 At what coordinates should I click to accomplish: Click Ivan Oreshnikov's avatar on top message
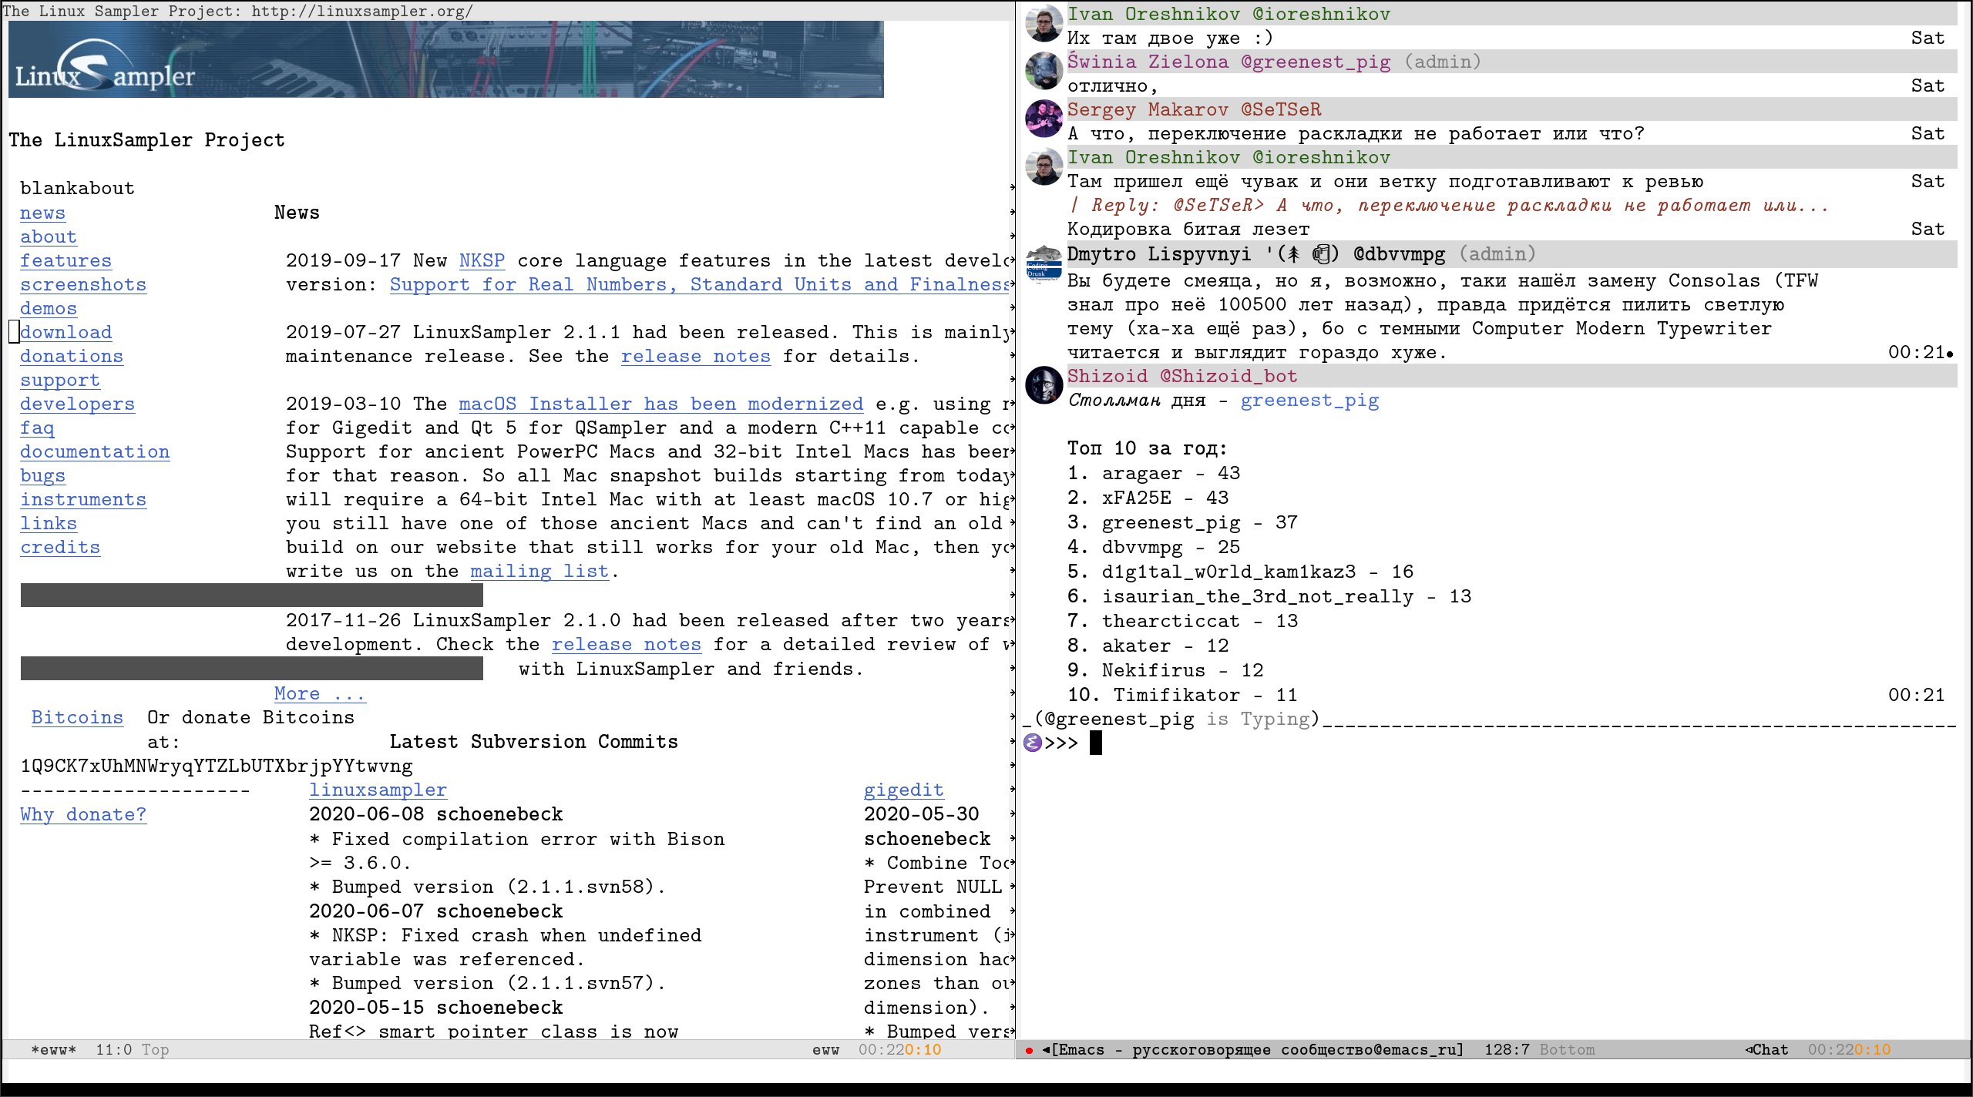1044,23
